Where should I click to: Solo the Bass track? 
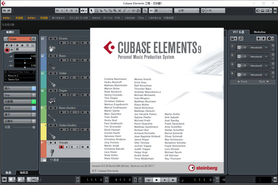click(x=55, y=56)
